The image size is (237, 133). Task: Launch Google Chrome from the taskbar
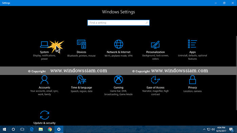(x=50, y=129)
